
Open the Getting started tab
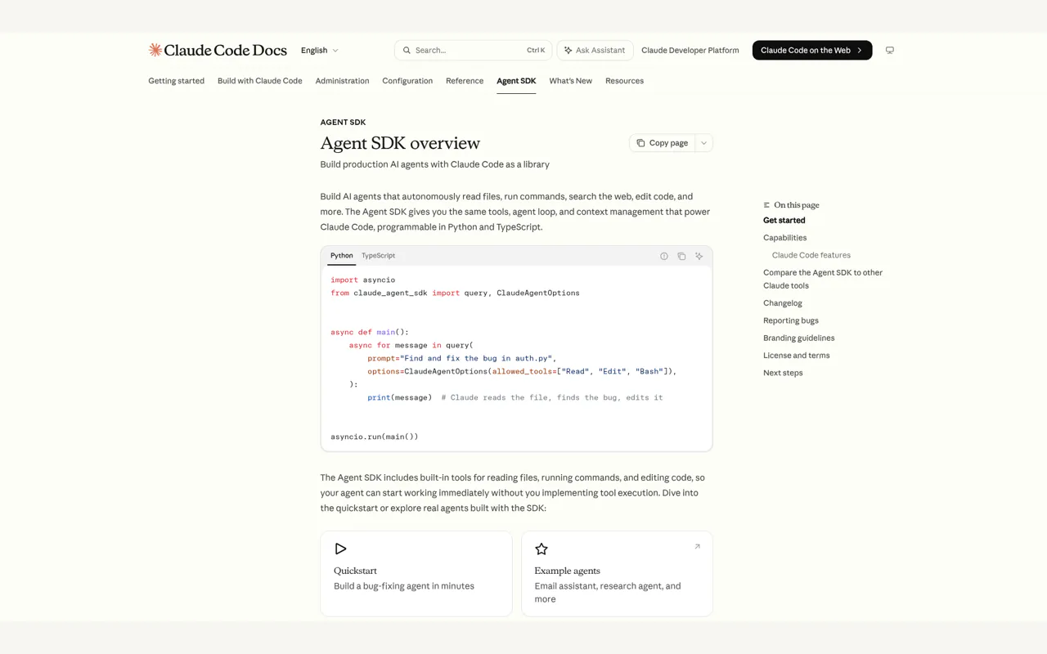[x=176, y=81]
